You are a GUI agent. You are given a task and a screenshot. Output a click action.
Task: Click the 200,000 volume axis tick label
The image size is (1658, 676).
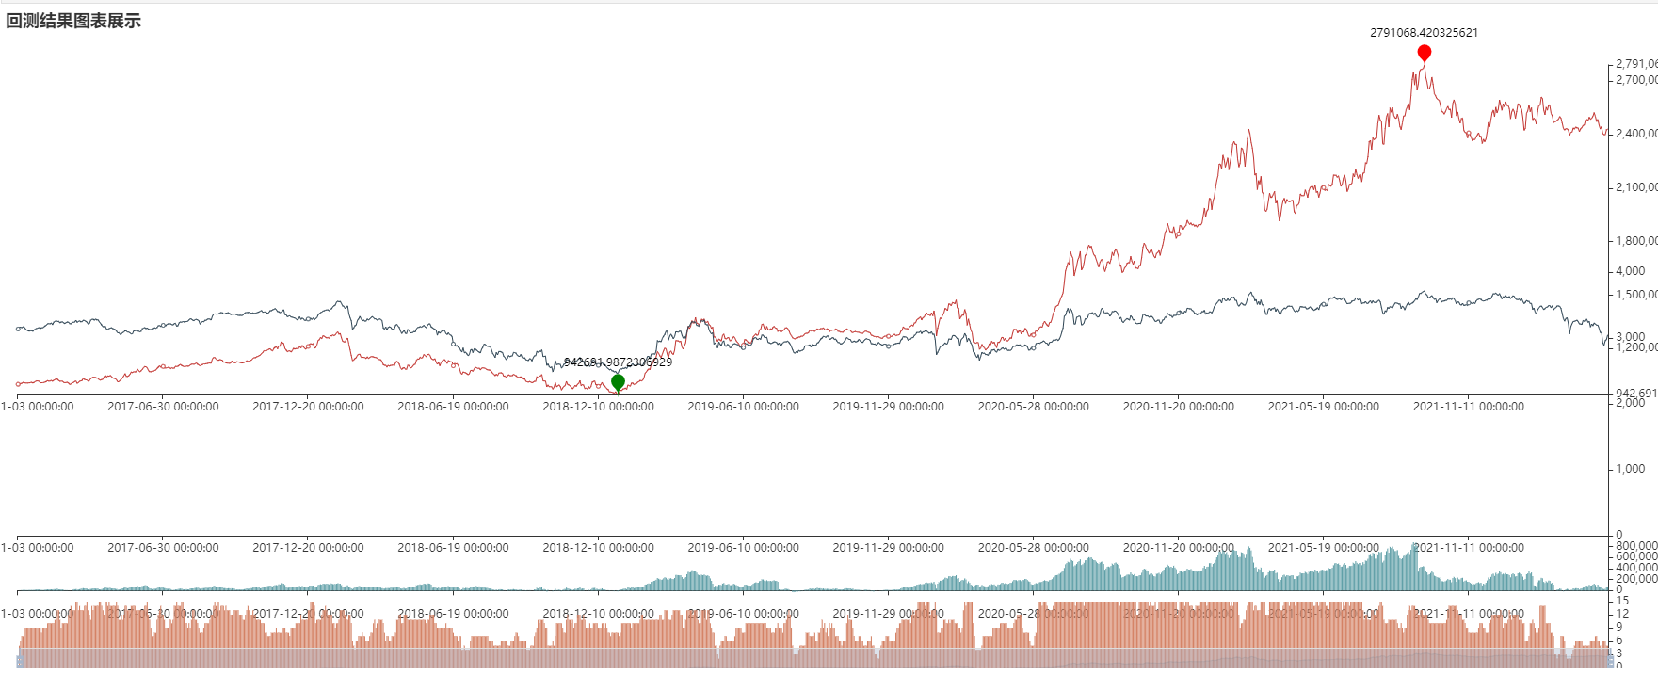click(x=1636, y=579)
